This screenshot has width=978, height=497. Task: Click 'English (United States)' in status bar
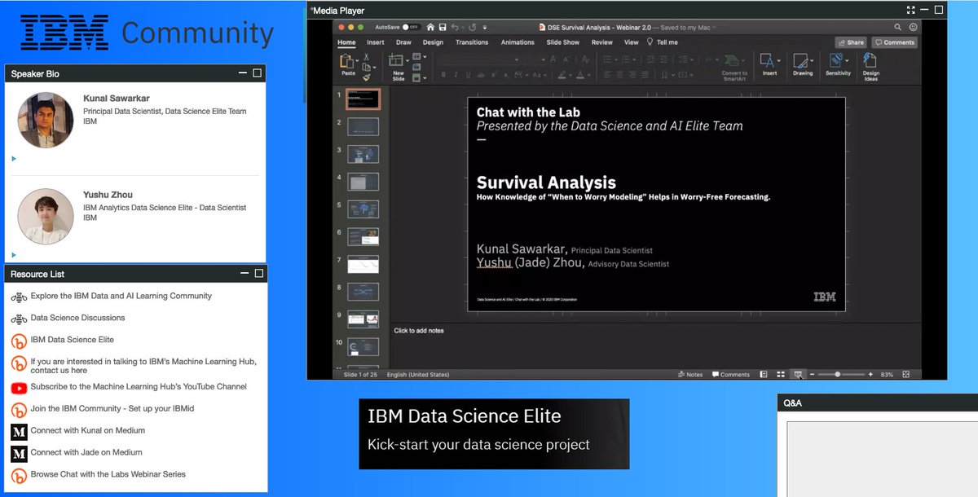pyautogui.click(x=417, y=375)
